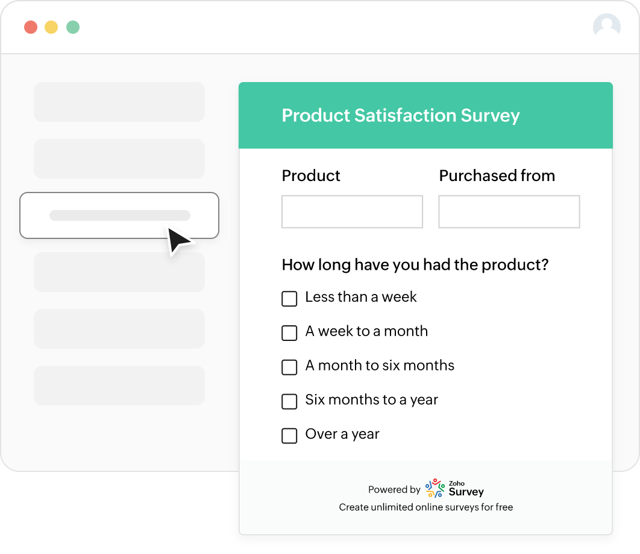The width and height of the screenshot is (640, 554).
Task: Open the fifth sidebar placeholder item
Action: 119,329
